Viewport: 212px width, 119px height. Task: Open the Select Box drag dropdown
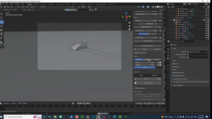pos(31,10)
